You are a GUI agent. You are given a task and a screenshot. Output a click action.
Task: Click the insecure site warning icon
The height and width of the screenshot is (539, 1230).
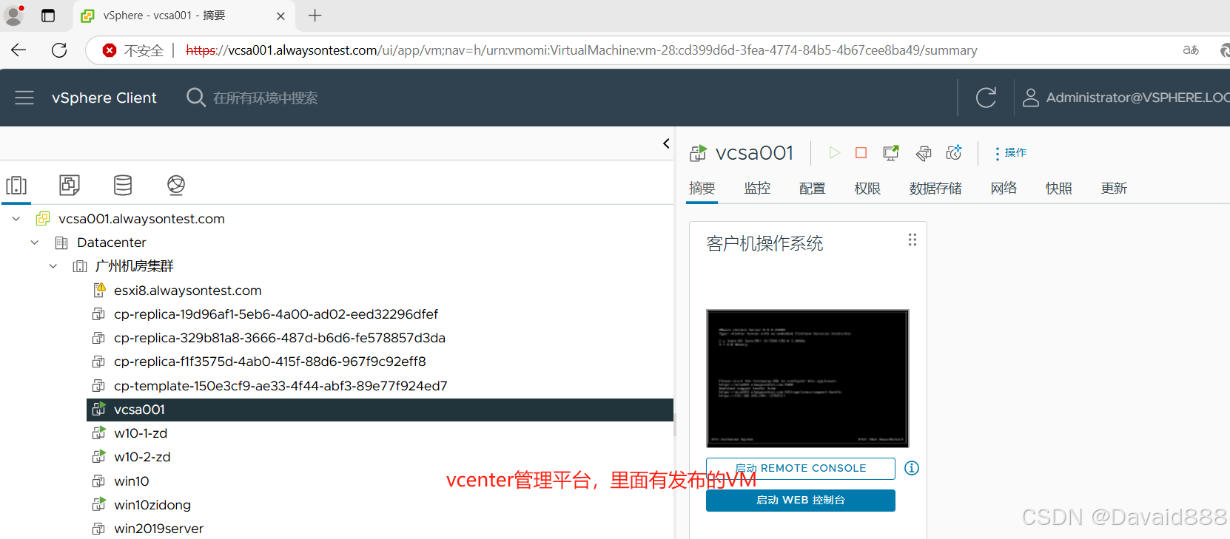pos(110,50)
